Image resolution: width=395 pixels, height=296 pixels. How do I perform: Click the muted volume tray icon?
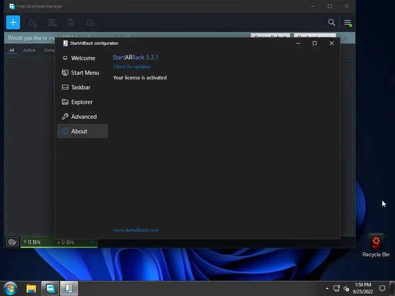pyautogui.click(x=346, y=289)
